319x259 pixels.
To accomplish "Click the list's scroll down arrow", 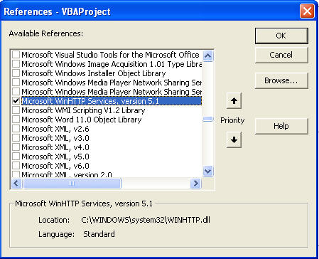I will pos(207,171).
